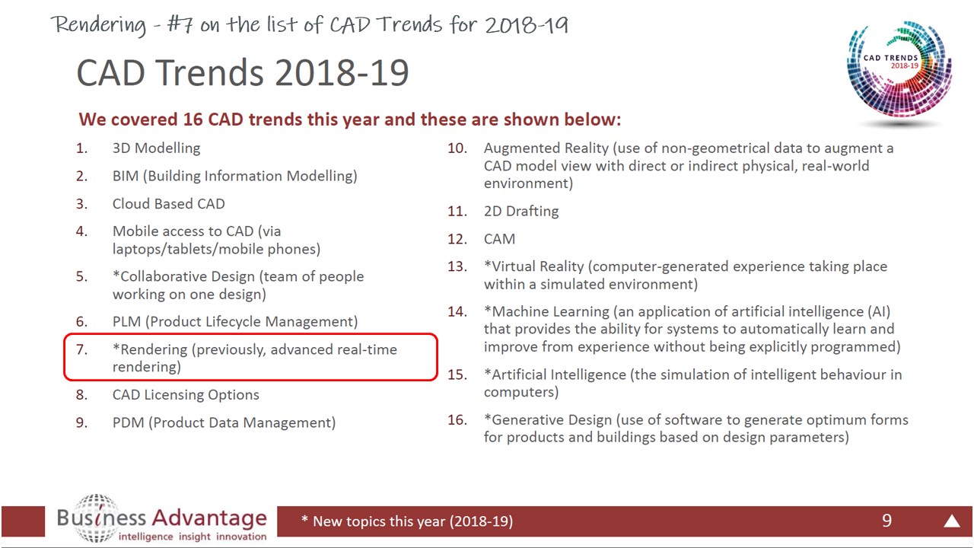Click '* New topics this year' footnote
This screenshot has width=974, height=548.
tap(407, 521)
